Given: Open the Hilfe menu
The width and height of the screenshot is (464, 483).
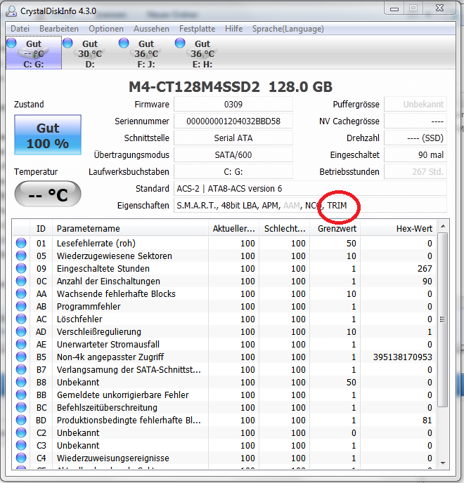Looking at the screenshot, I should (x=233, y=29).
